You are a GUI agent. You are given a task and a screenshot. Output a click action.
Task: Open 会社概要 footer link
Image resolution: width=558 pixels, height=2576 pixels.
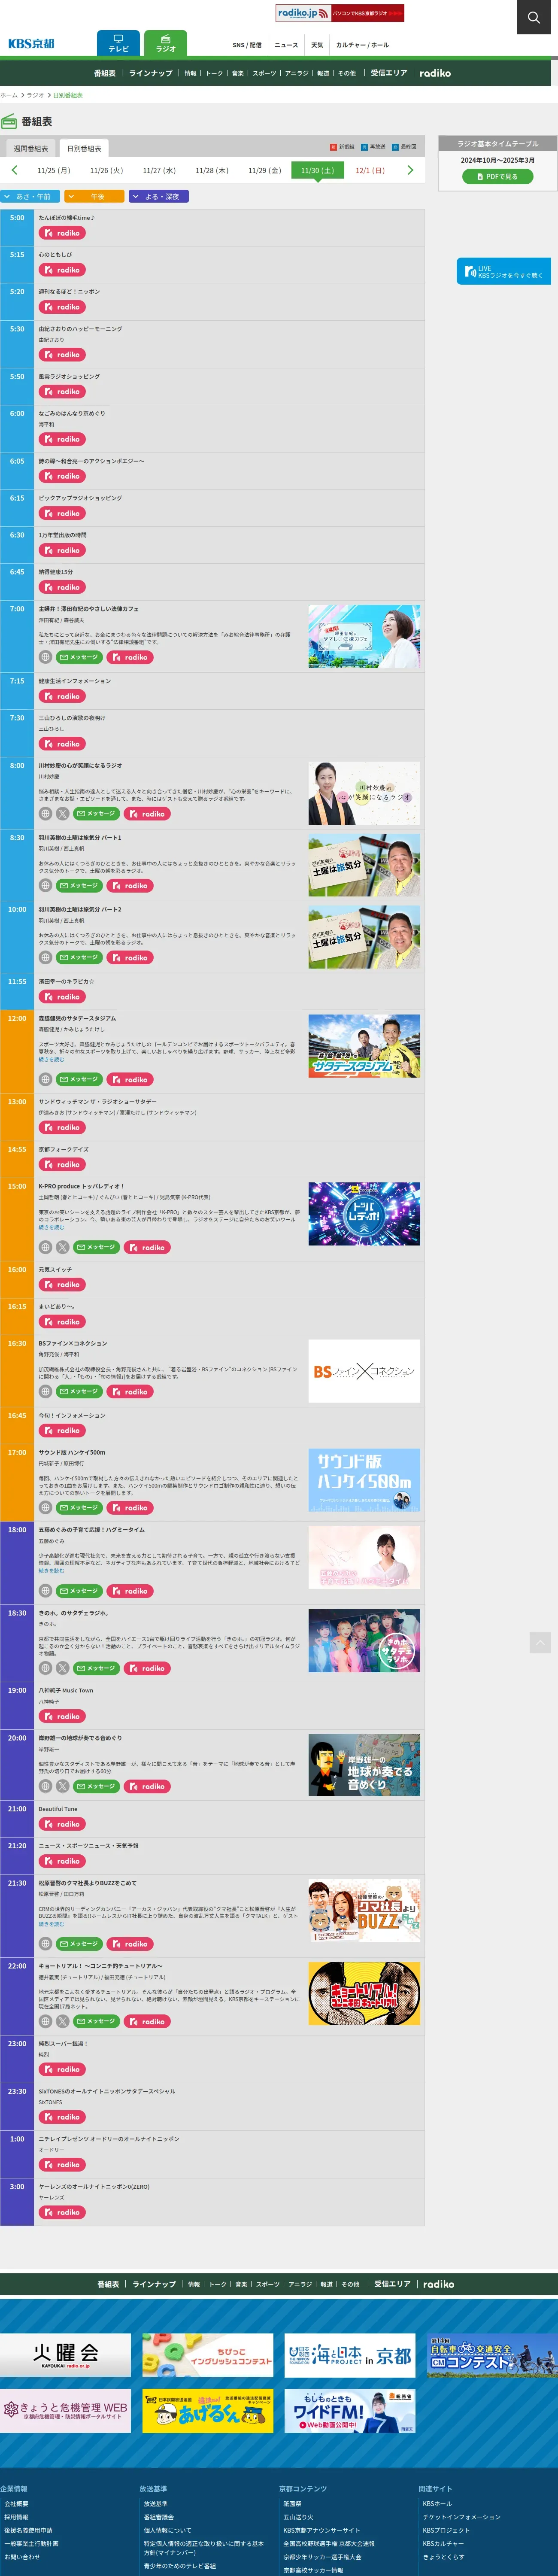point(16,2504)
